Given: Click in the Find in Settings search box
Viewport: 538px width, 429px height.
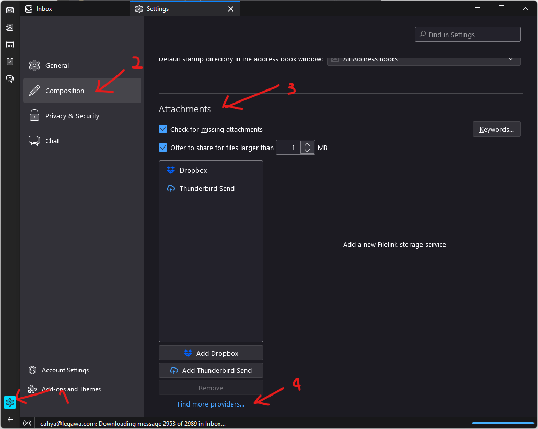Looking at the screenshot, I should (x=473, y=35).
